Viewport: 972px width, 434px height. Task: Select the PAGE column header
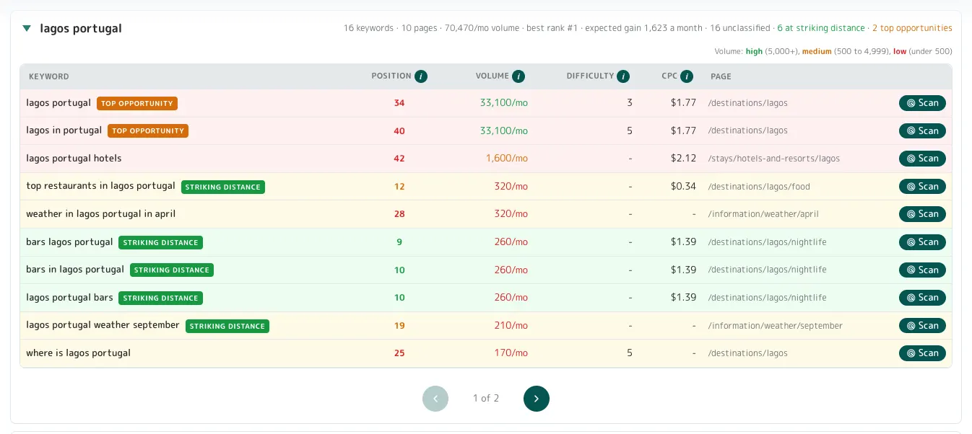coord(721,76)
